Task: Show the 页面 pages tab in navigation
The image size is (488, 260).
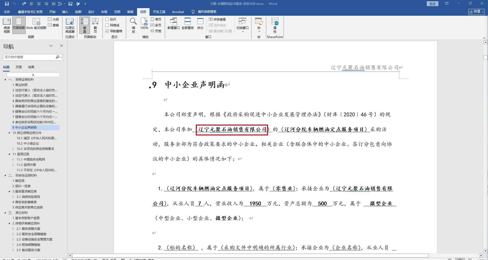Action: [x=19, y=67]
